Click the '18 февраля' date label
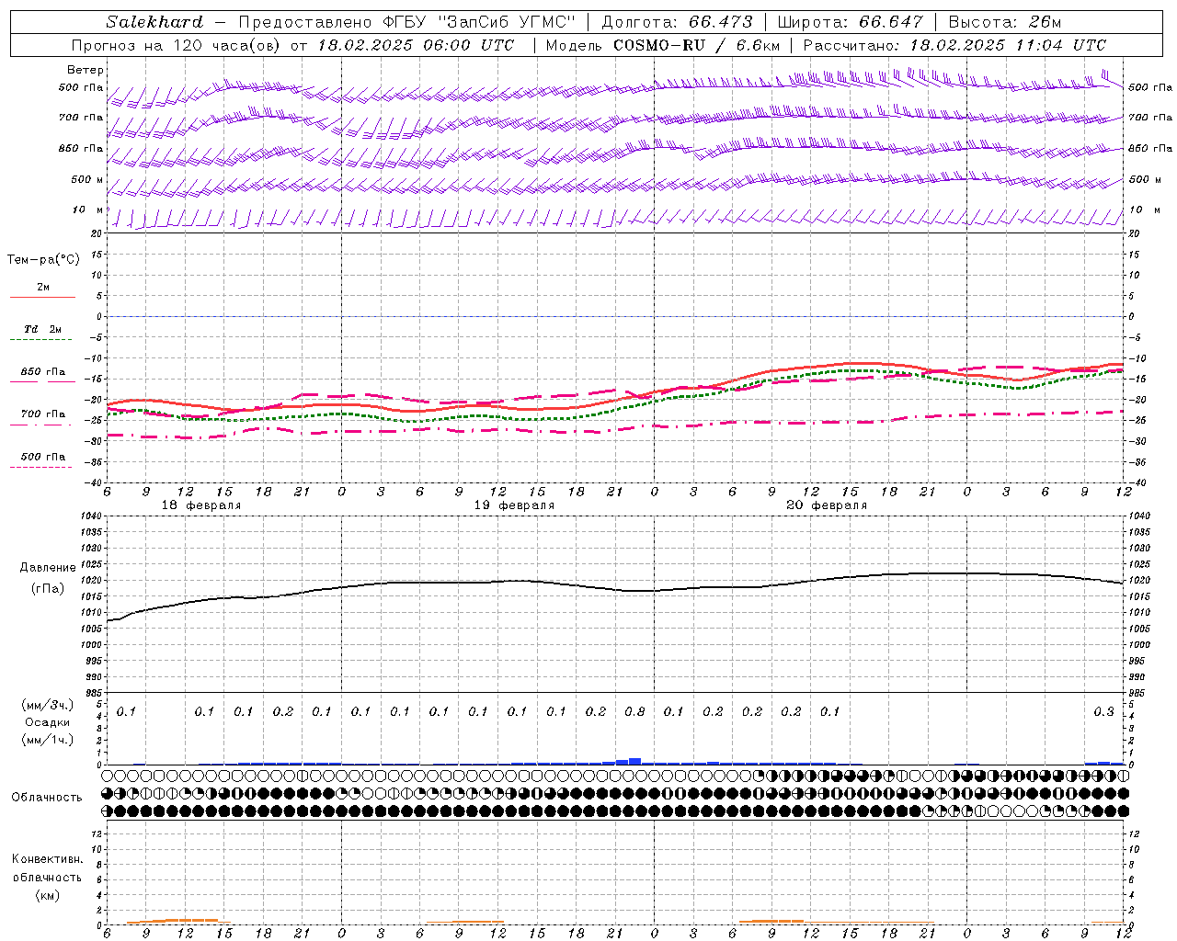The image size is (1177, 941). 200,505
